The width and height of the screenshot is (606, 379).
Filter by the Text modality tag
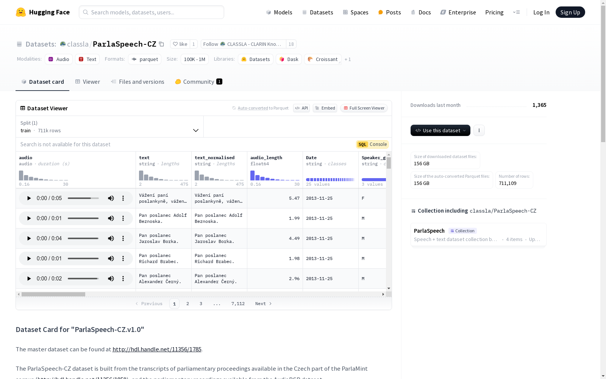(87, 59)
